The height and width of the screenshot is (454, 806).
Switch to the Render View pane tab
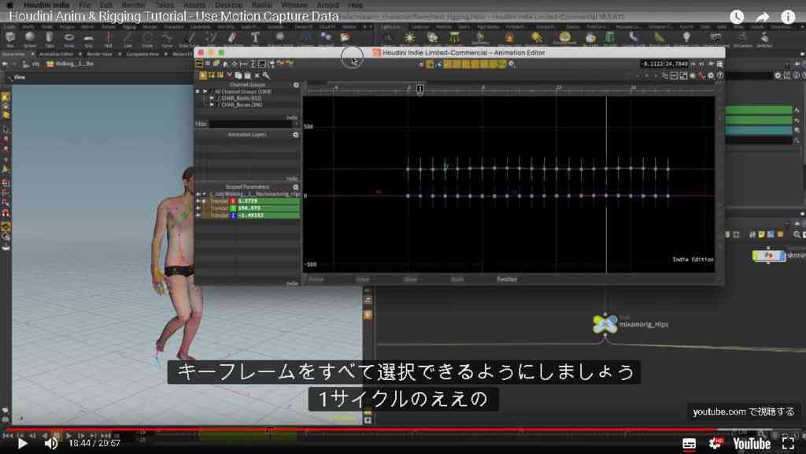coord(99,54)
